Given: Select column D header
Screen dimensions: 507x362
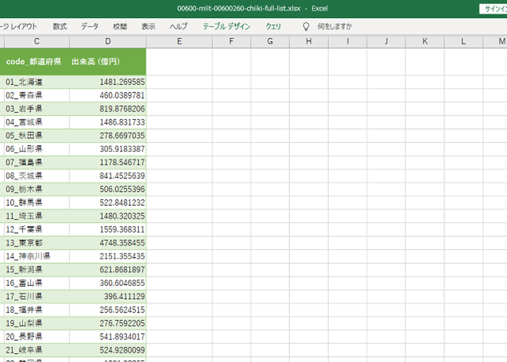Looking at the screenshot, I should click(108, 41).
